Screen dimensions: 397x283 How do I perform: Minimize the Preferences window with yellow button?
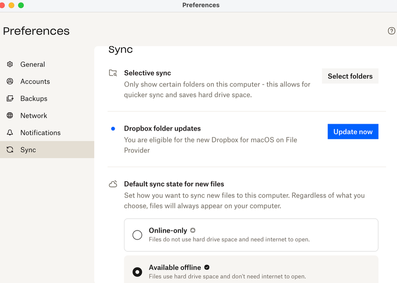(11, 5)
